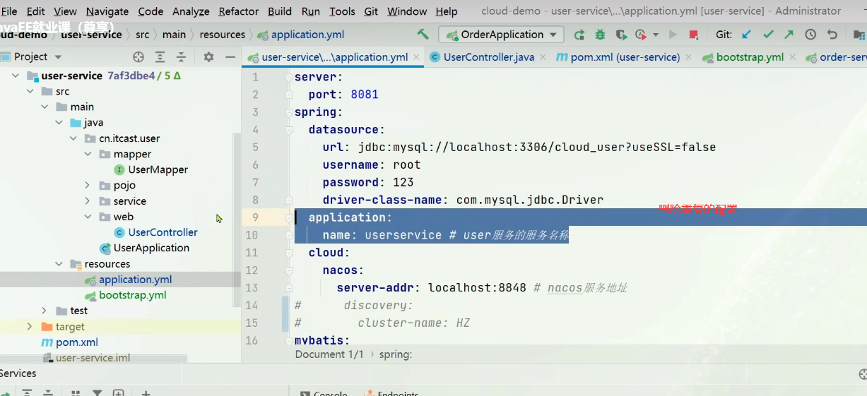Close the pom.xml (user-service) tab
The image size is (867, 396).
pyautogui.click(x=688, y=58)
